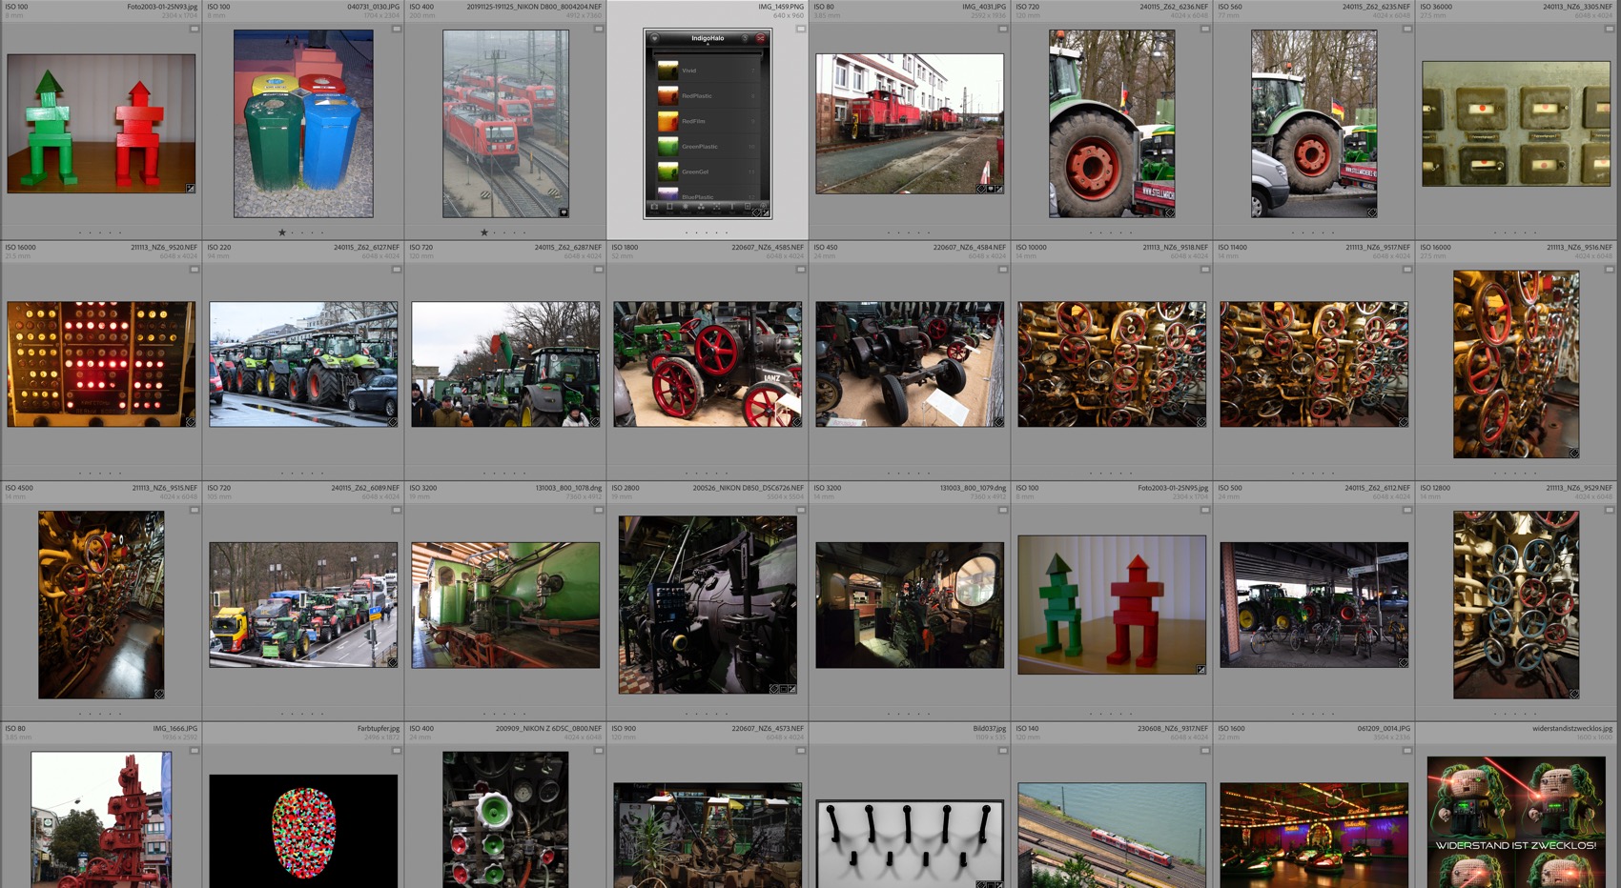
Task: Toggle flag on 240113_NZ6_3305.NEF cell
Action: pyautogui.click(x=1610, y=29)
